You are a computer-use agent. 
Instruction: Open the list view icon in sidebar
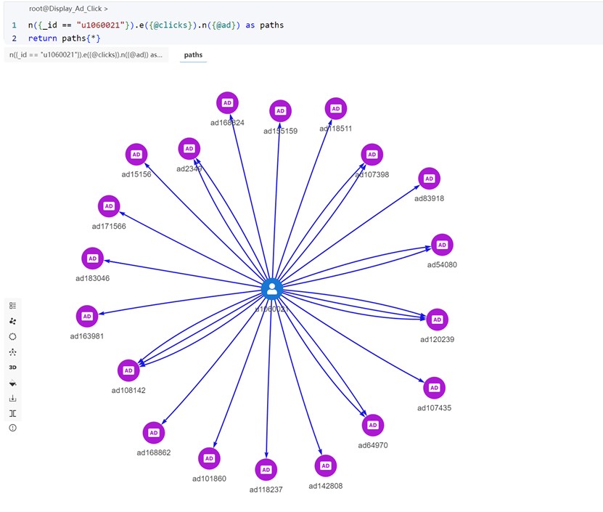click(12, 306)
